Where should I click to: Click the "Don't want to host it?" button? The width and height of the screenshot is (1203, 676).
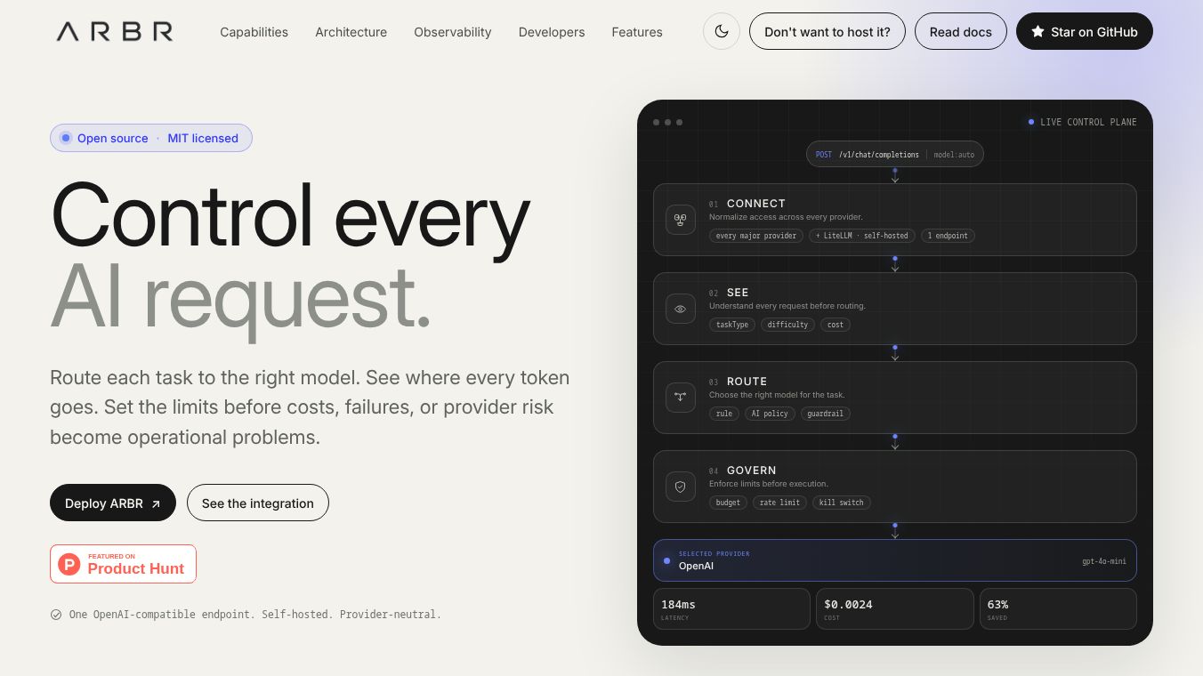tap(828, 31)
